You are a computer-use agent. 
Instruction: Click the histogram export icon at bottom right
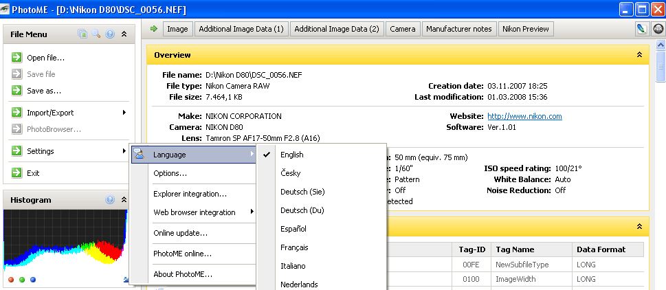tap(126, 280)
